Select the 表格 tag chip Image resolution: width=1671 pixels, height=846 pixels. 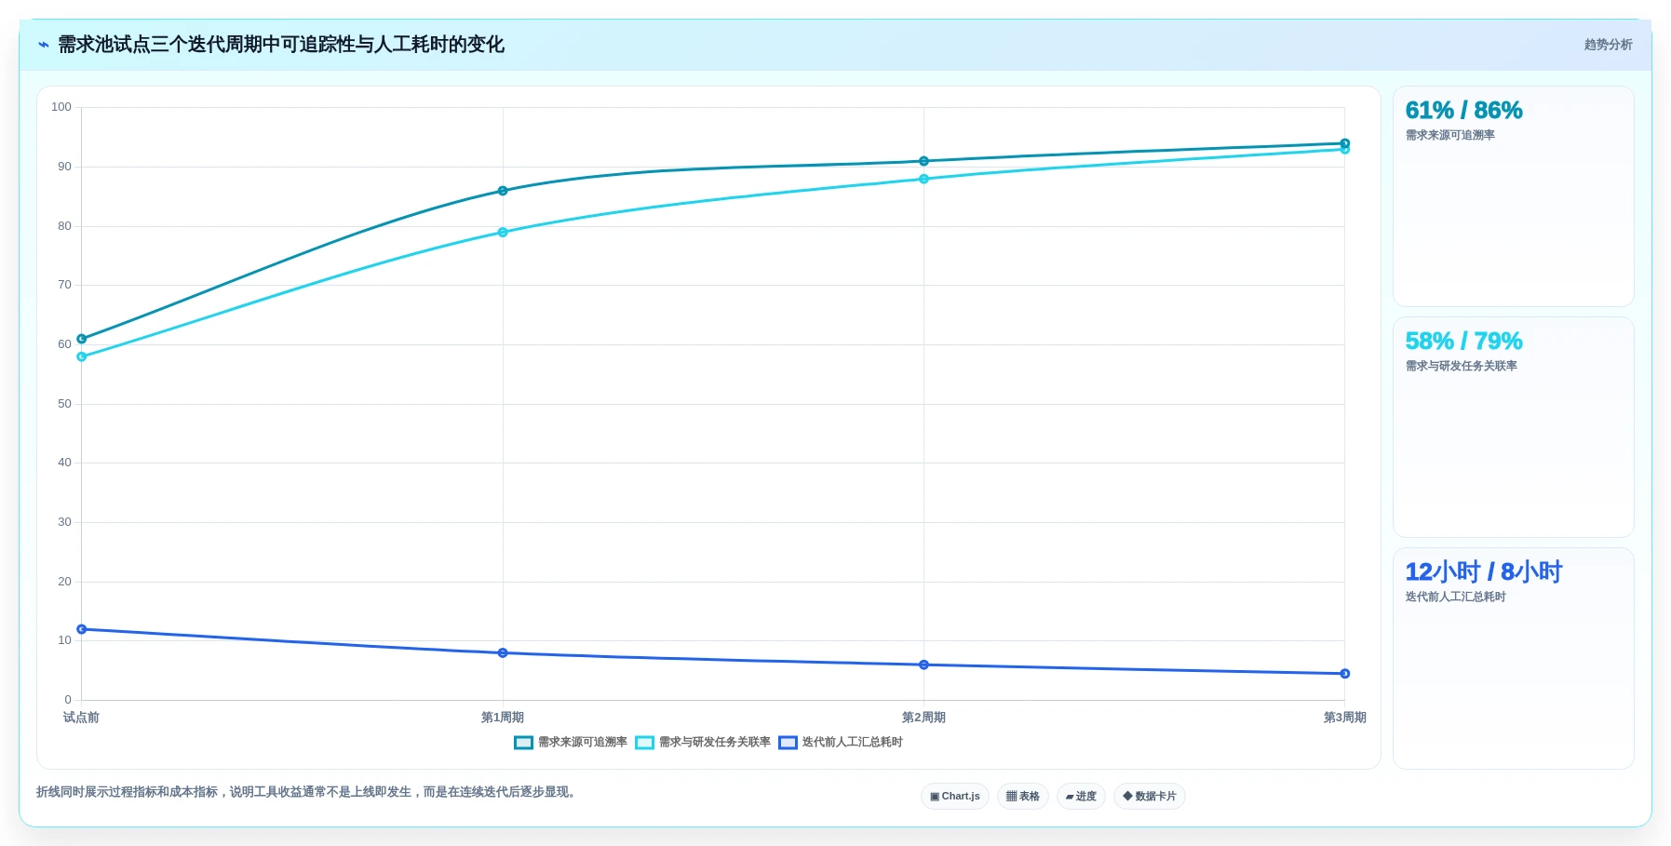(x=1023, y=797)
